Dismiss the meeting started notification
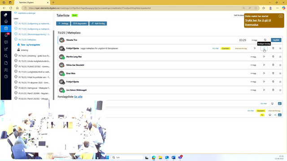 coord(281,16)
